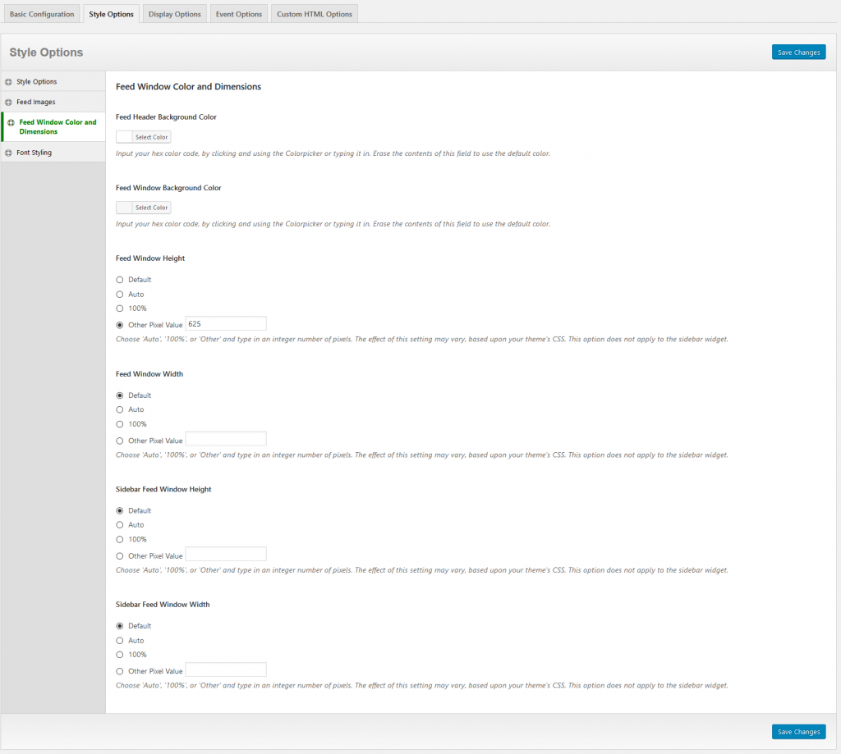Go to the Event Options tab
The image size is (841, 754).
point(237,14)
